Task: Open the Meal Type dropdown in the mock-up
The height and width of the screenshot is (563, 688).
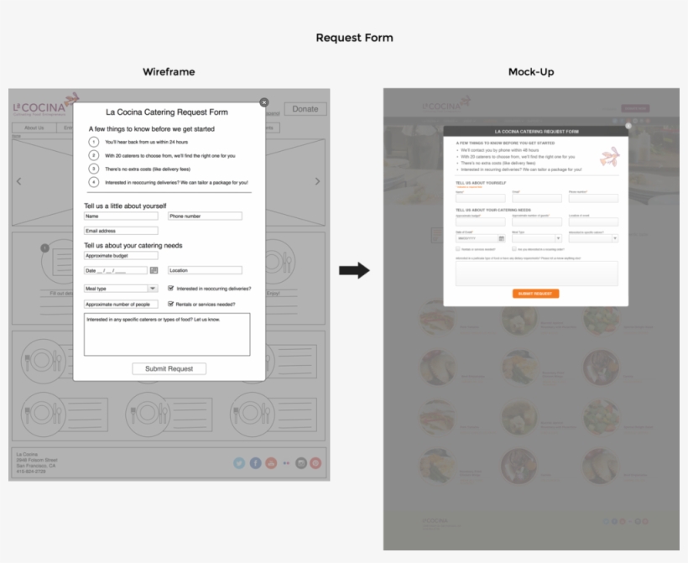Action: click(x=559, y=238)
